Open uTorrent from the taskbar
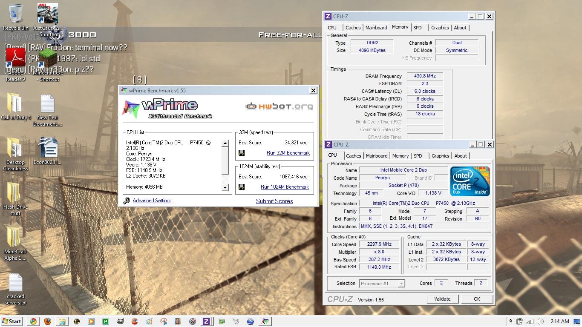The width and height of the screenshot is (582, 327). (x=105, y=321)
